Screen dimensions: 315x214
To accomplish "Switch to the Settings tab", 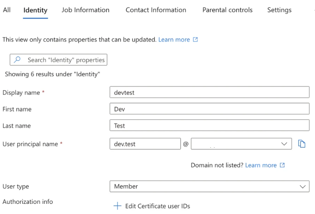I will pyautogui.click(x=279, y=10).
